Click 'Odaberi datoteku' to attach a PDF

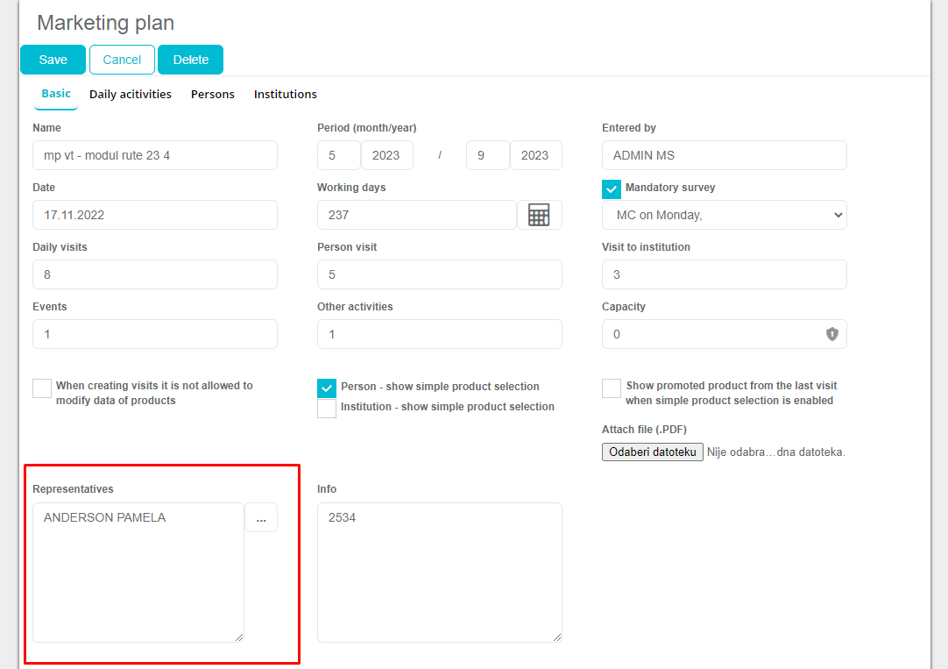click(x=652, y=452)
